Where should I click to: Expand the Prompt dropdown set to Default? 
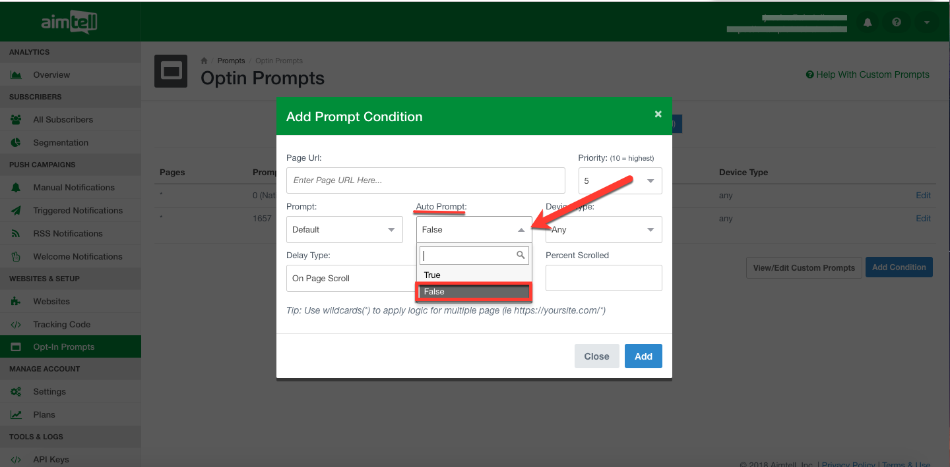coord(344,230)
